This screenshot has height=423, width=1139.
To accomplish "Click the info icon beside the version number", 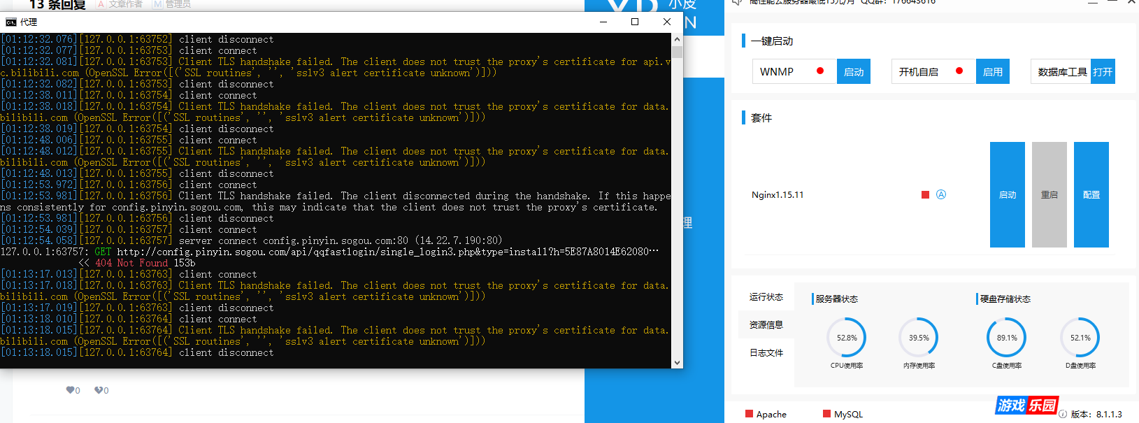I will (1063, 414).
